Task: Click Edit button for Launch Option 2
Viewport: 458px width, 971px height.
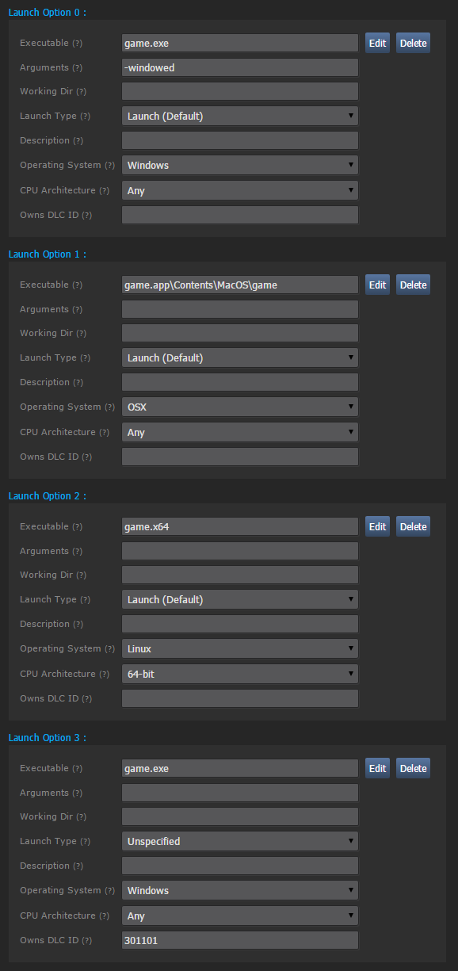Action: coord(378,526)
